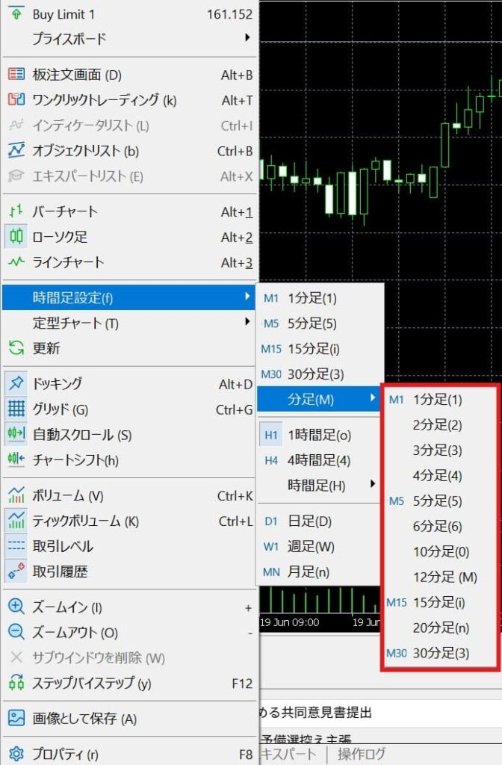The width and height of the screenshot is (502, 765).
Task: Open the 操作ログ tab
Action: pos(362,755)
